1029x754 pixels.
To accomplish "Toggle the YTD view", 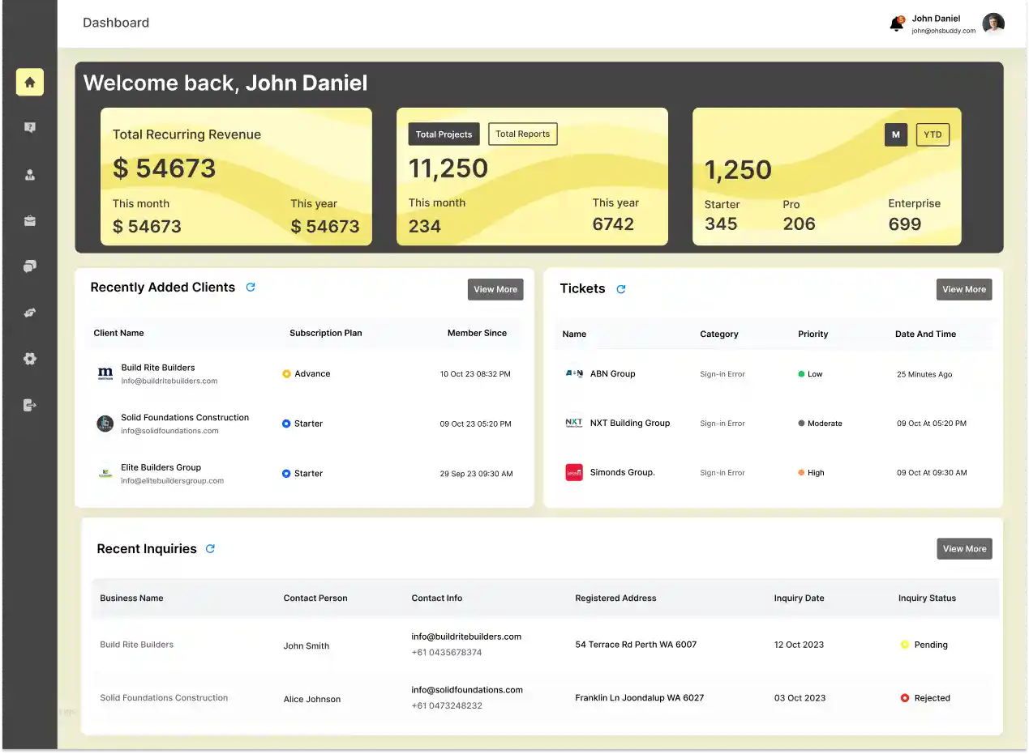I will pos(933,134).
